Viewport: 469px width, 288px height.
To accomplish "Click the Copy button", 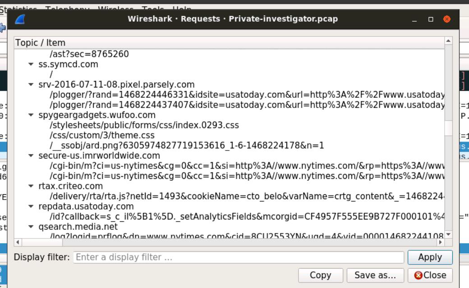I will 320,275.
